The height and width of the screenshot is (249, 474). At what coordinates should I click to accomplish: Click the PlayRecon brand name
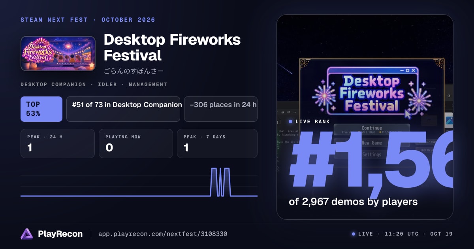tap(60, 234)
